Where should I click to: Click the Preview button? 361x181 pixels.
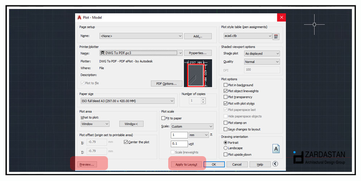pos(87,164)
